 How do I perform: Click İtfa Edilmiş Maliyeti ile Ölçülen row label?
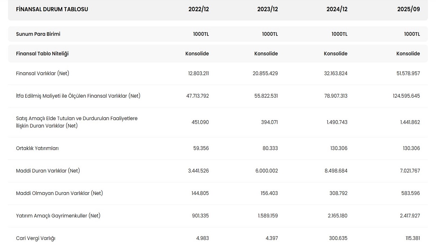click(x=78, y=96)
